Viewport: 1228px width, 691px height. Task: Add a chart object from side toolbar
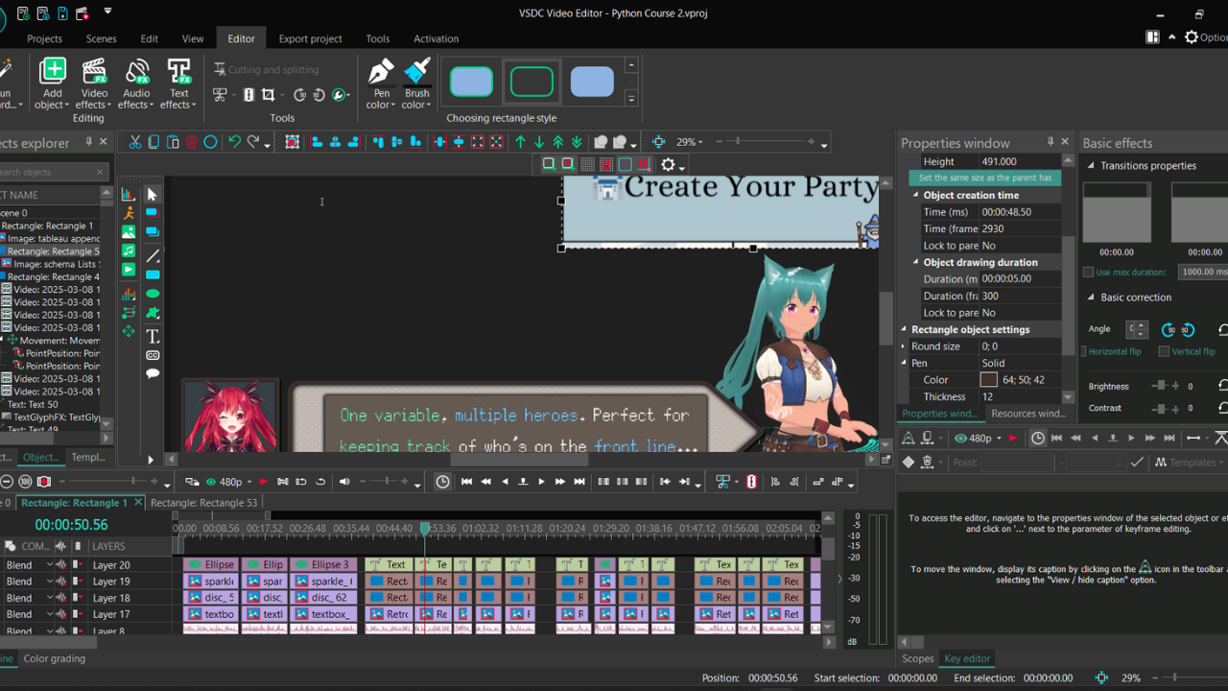click(129, 195)
